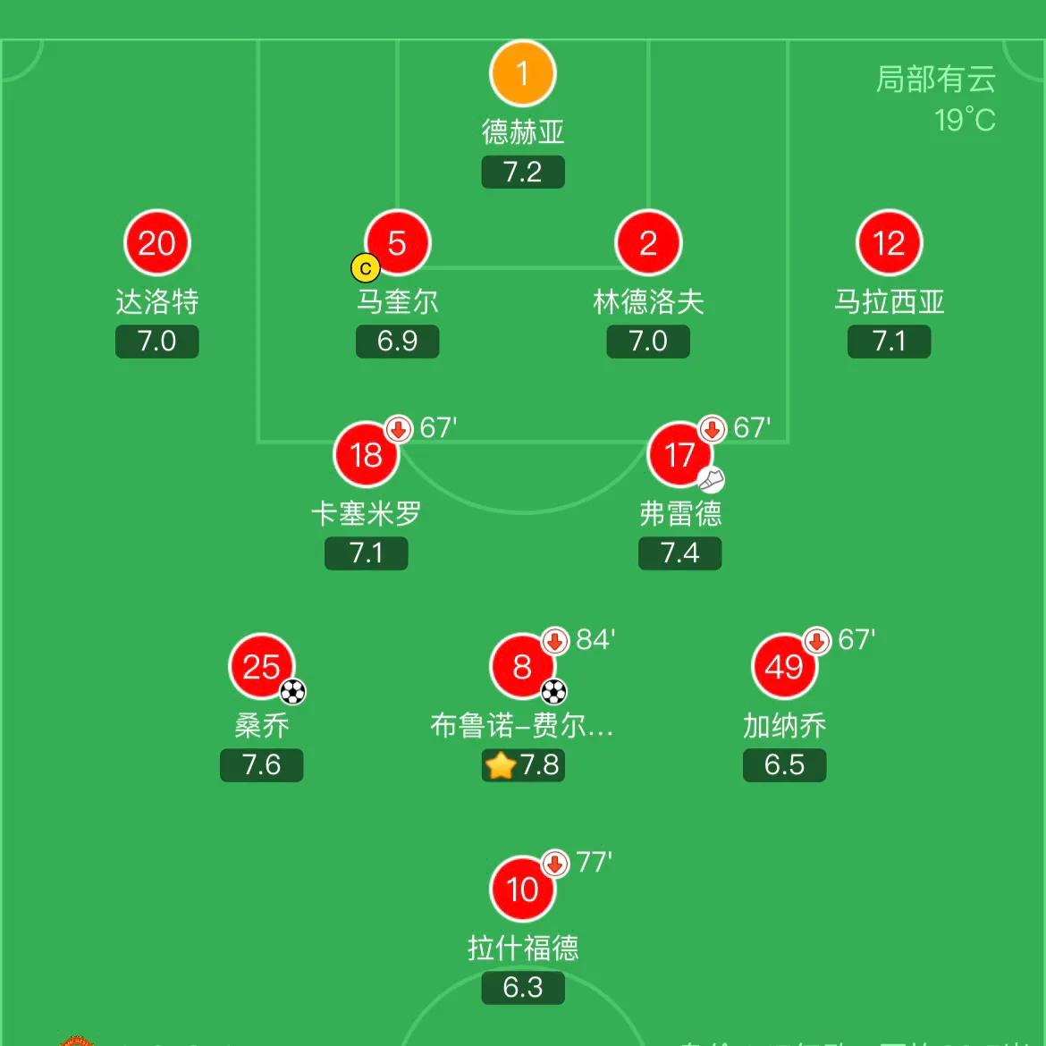Expand 弗雷德's 67' substitution details
Viewport: 1046px width, 1046px height.
[711, 429]
